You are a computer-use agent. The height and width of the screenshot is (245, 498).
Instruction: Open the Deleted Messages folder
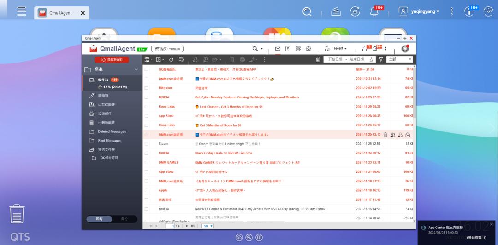click(112, 131)
